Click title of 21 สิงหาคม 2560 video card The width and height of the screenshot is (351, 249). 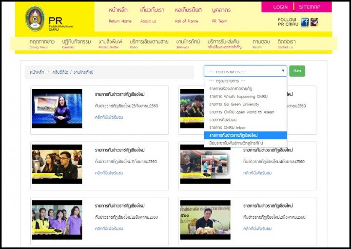(268, 206)
